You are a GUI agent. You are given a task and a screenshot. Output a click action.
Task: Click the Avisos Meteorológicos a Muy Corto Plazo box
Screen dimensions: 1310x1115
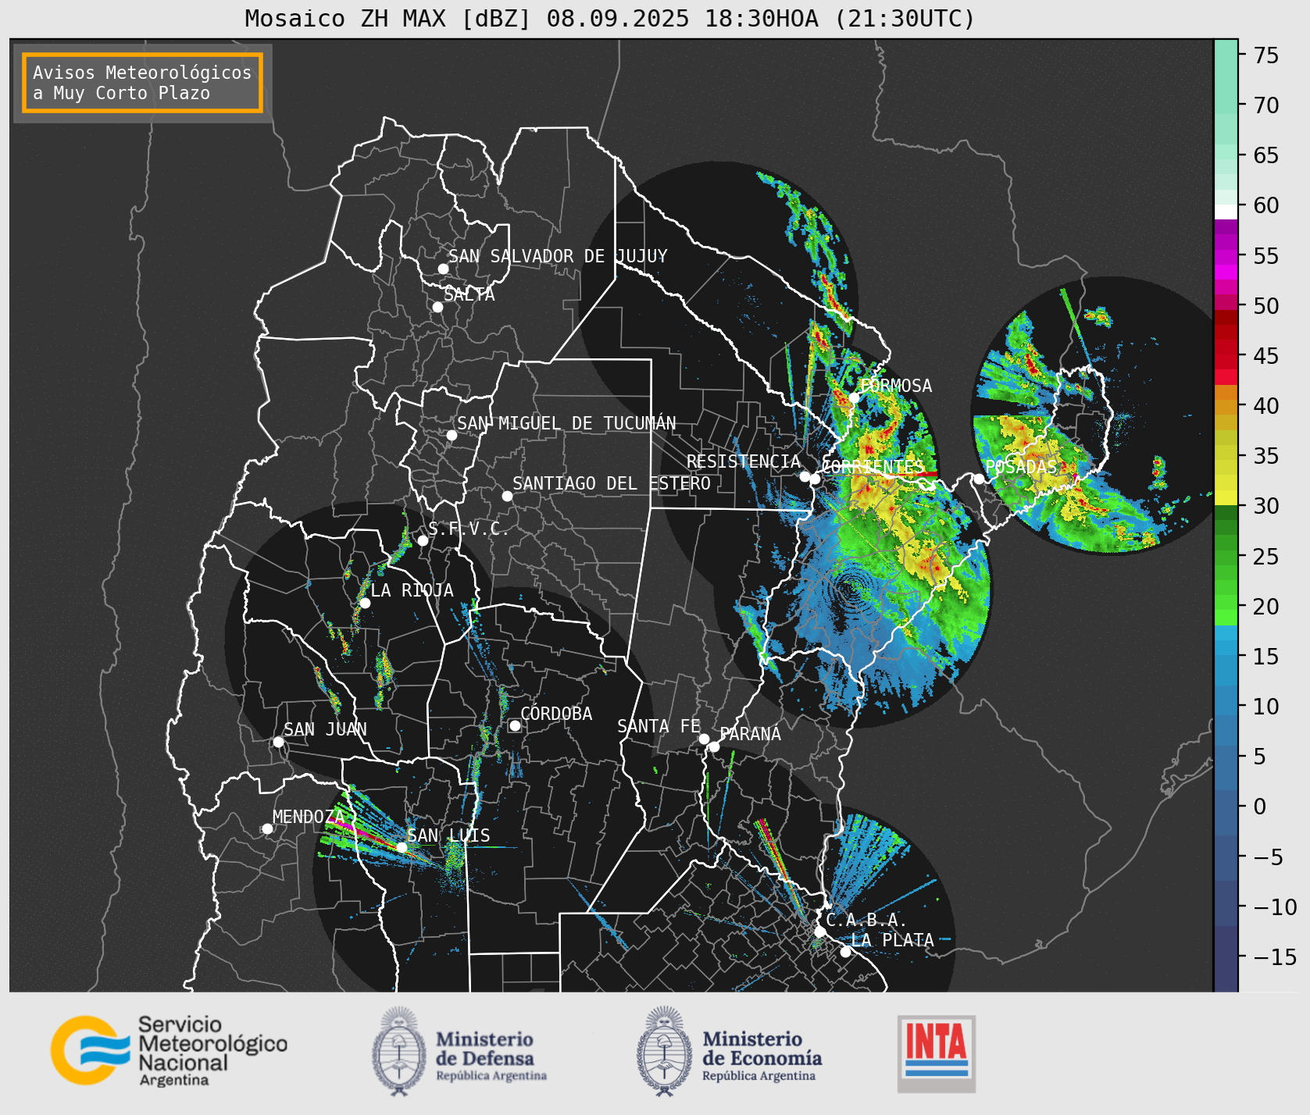coord(142,83)
